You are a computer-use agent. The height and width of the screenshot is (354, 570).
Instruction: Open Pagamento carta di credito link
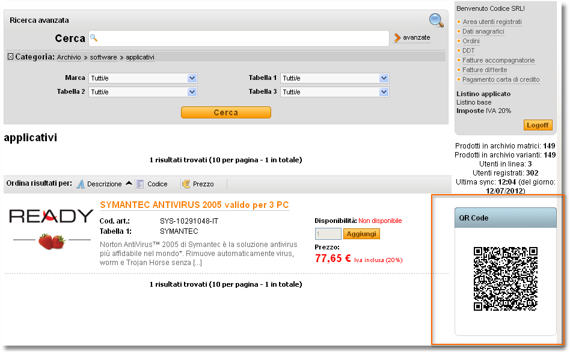501,79
